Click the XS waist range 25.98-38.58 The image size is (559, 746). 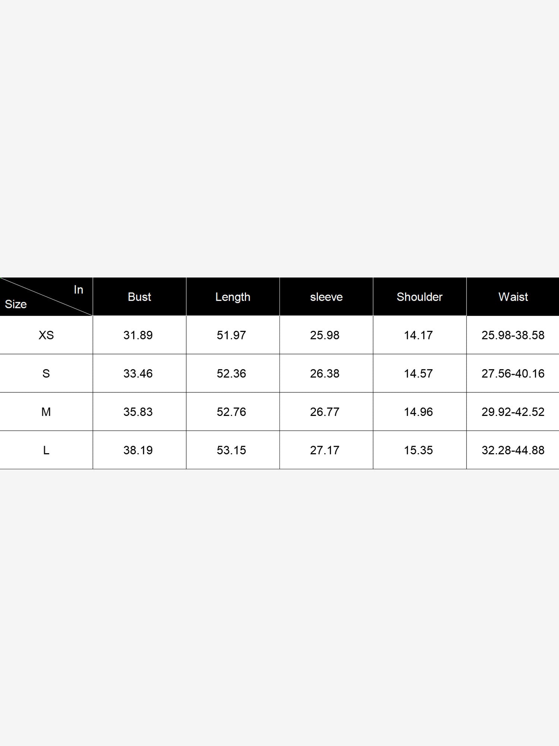[x=513, y=335]
